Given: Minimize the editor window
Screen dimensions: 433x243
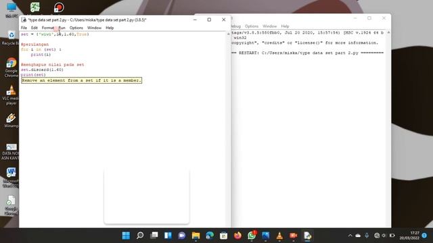Looking at the screenshot, I should click(195, 20).
